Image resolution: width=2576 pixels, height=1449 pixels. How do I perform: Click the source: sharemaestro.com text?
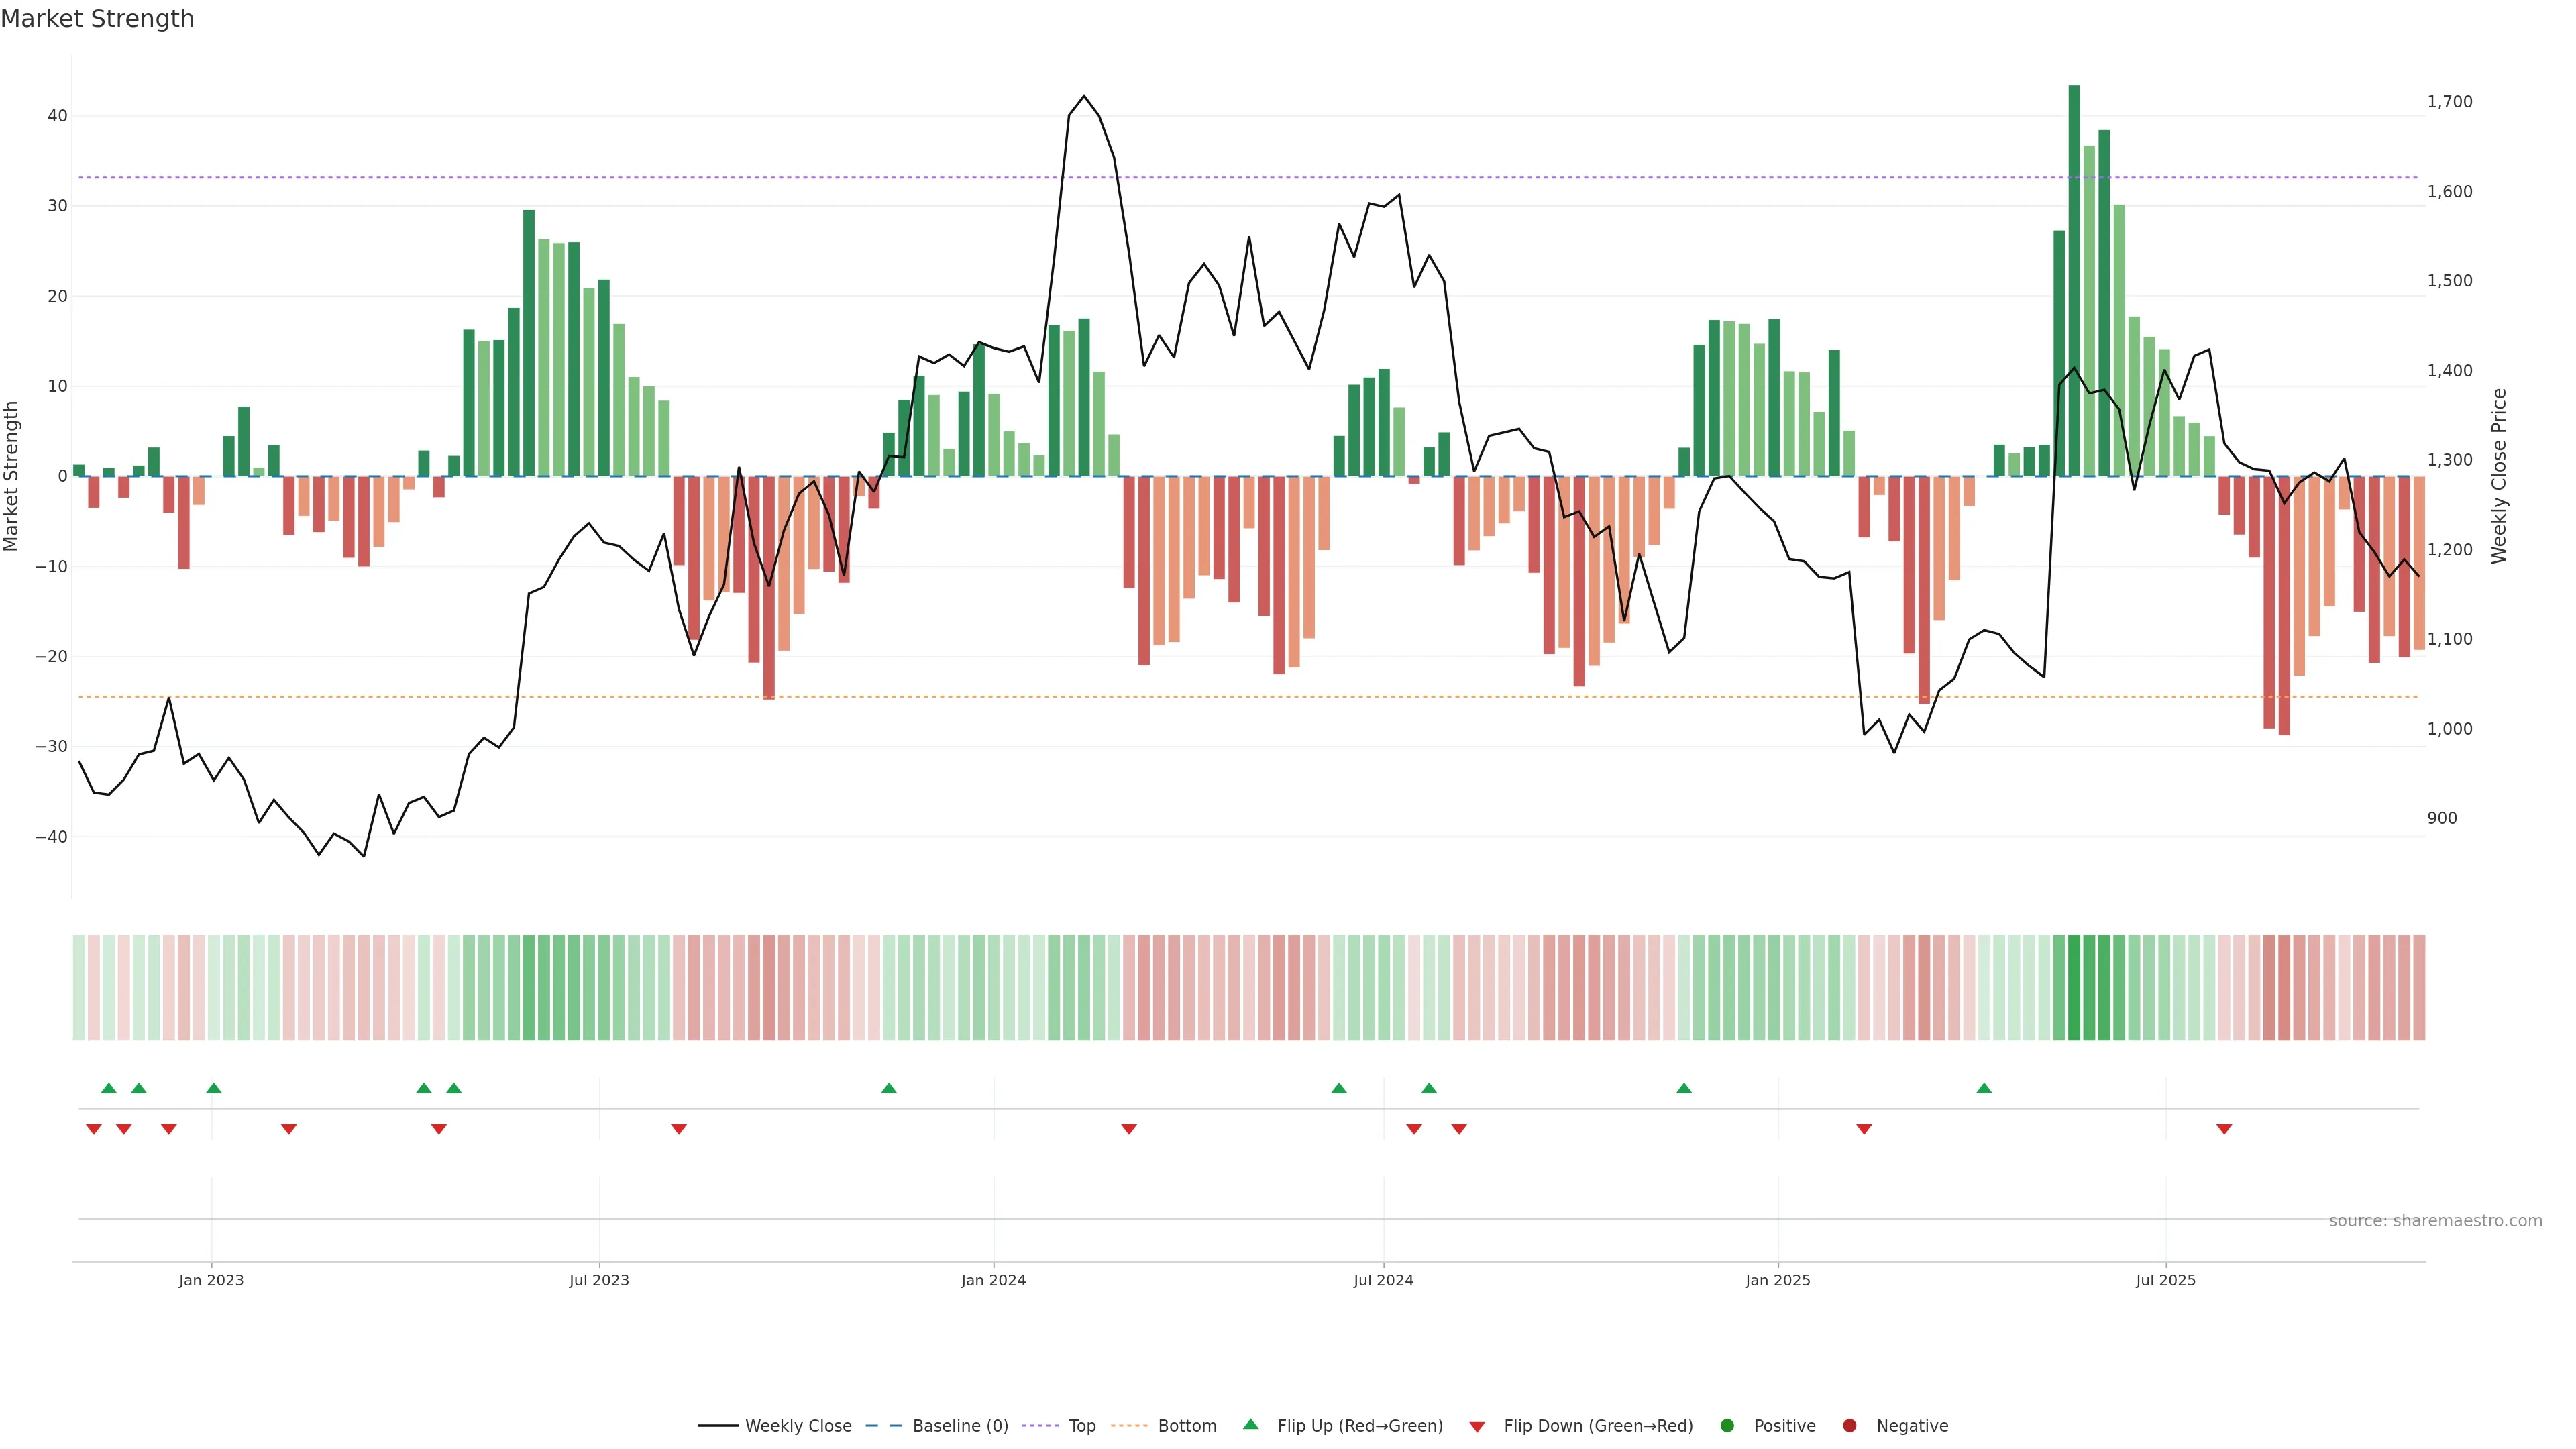point(2435,1221)
